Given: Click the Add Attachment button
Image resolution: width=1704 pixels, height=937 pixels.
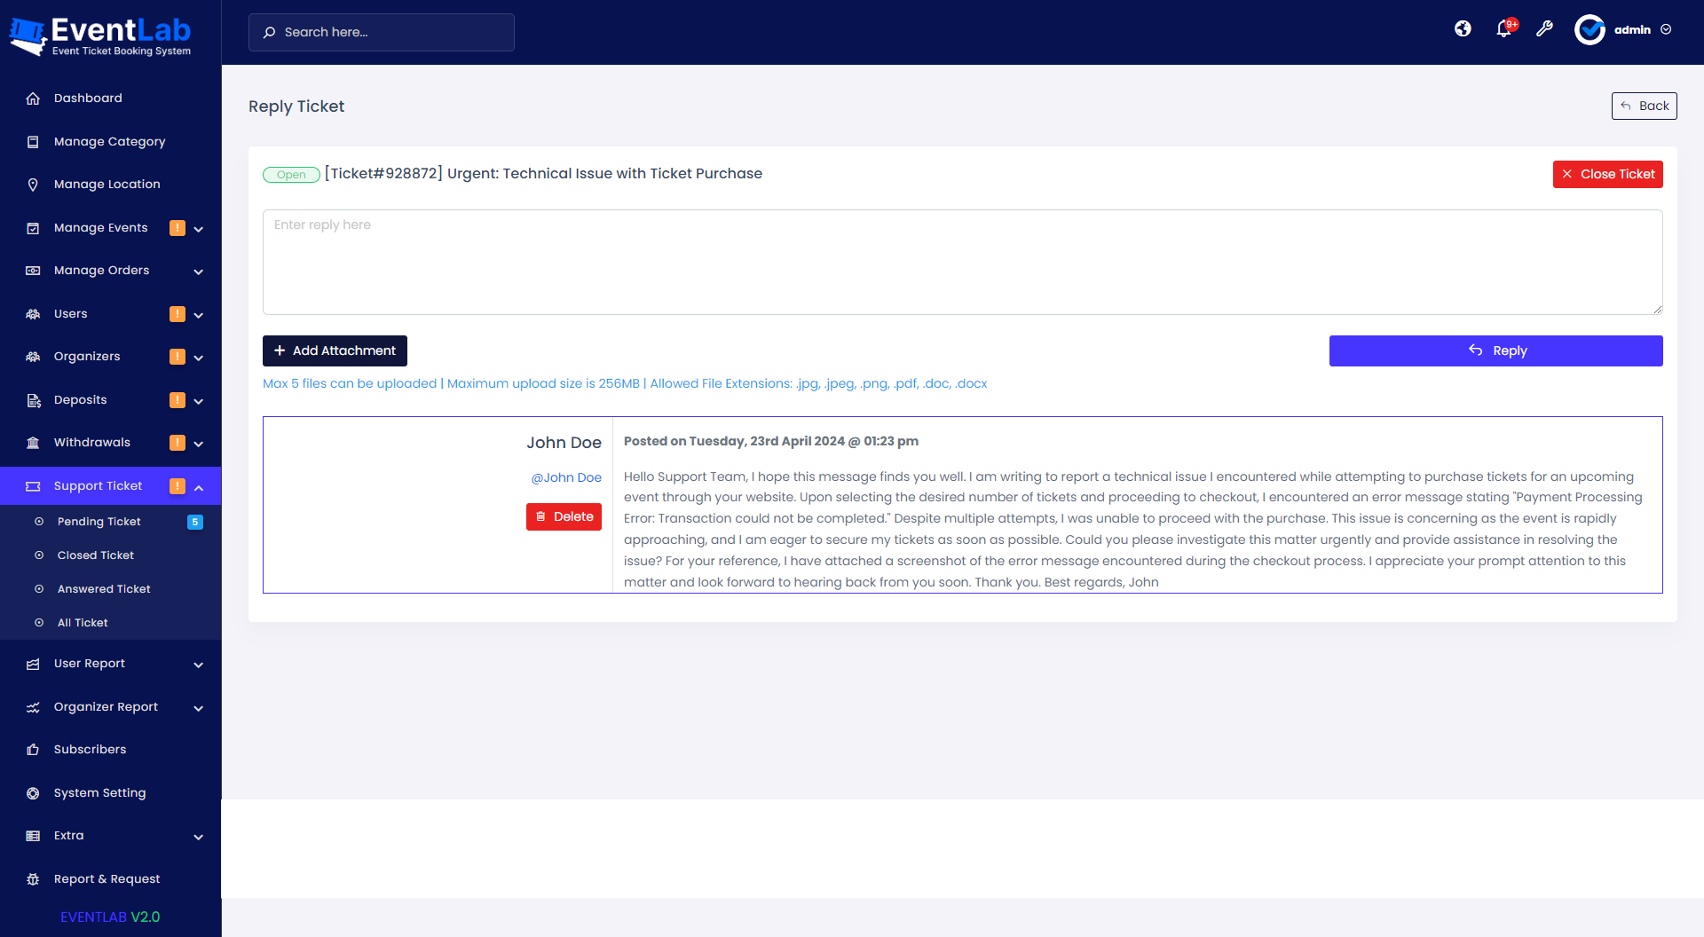Looking at the screenshot, I should point(335,350).
